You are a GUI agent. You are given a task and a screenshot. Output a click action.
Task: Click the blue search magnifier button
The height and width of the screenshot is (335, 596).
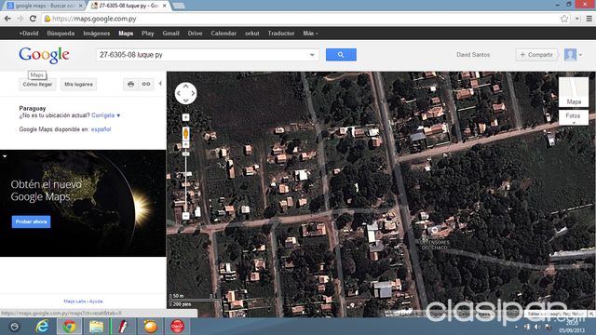(x=341, y=55)
